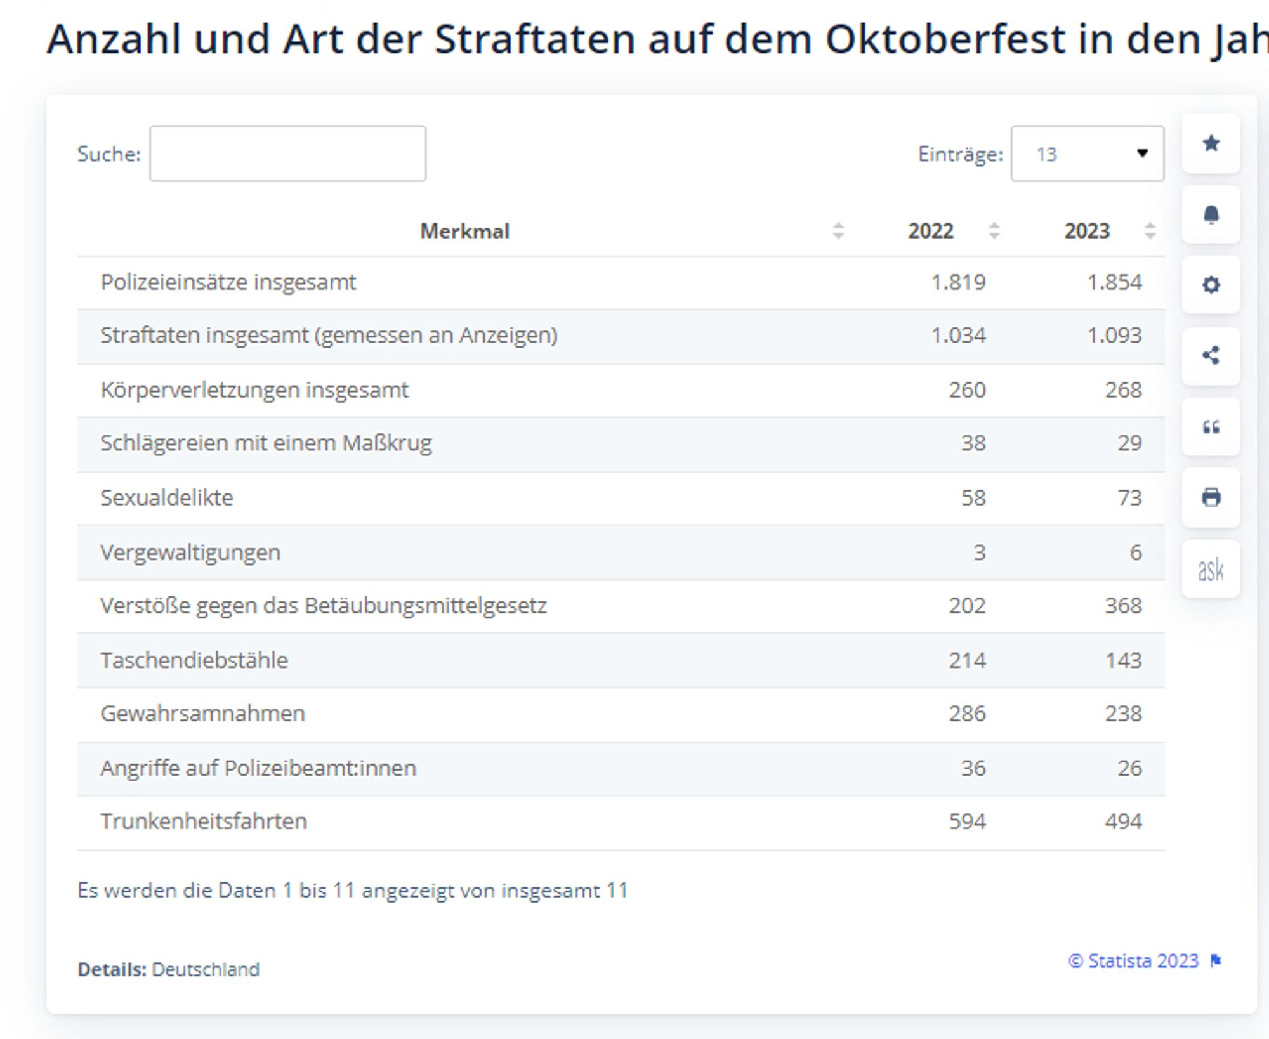Viewport: 1269px width, 1039px height.
Task: Click the 2023 column header label
Action: (x=1087, y=231)
